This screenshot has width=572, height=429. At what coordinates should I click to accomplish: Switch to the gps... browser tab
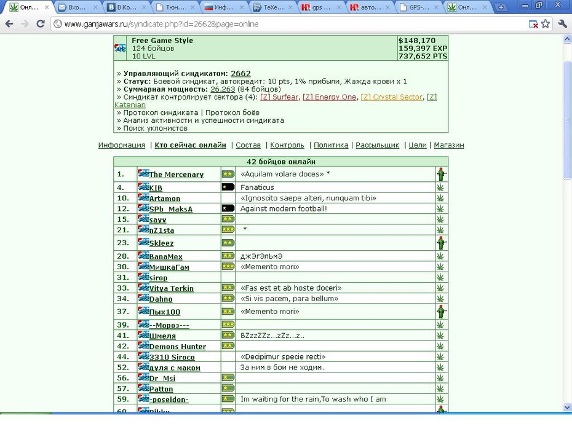coord(320,7)
